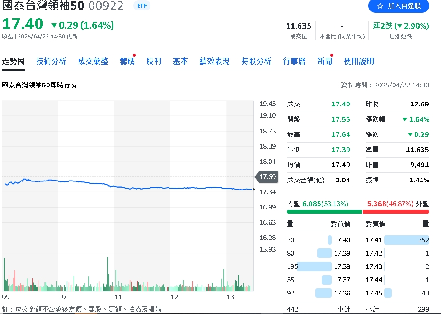Open the 持股分析 tab
Screen dimensions: 441x314
click(x=256, y=61)
